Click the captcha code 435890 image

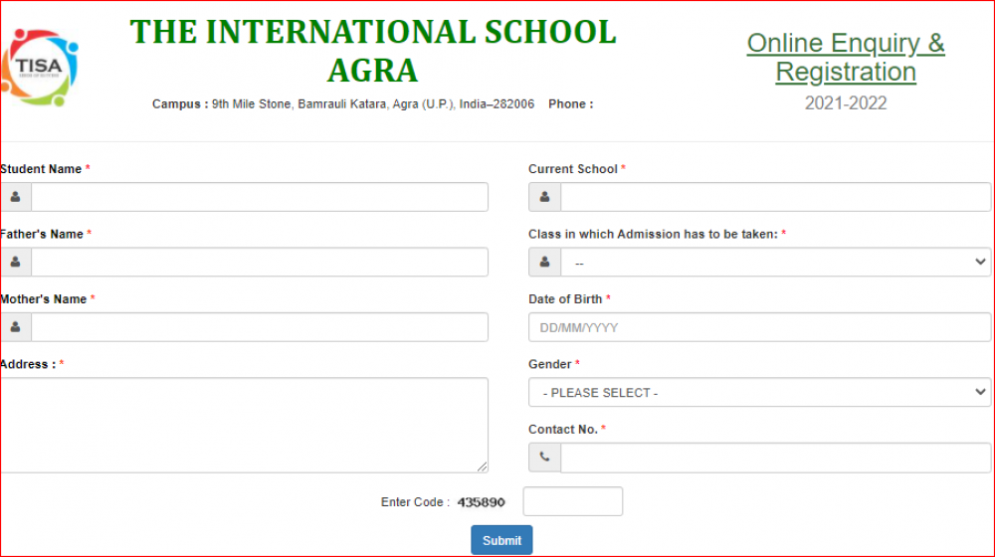click(482, 502)
